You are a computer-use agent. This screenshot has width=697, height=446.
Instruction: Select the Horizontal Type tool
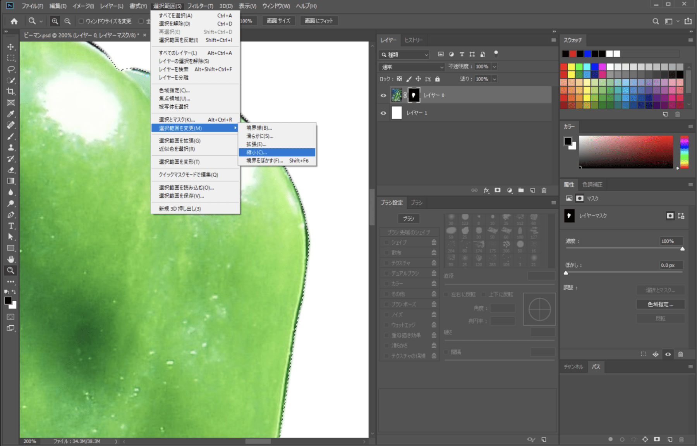pos(11,226)
